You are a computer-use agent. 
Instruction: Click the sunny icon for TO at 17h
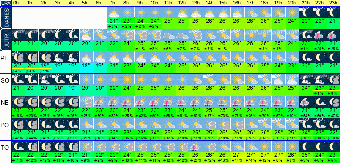coord(251,146)
